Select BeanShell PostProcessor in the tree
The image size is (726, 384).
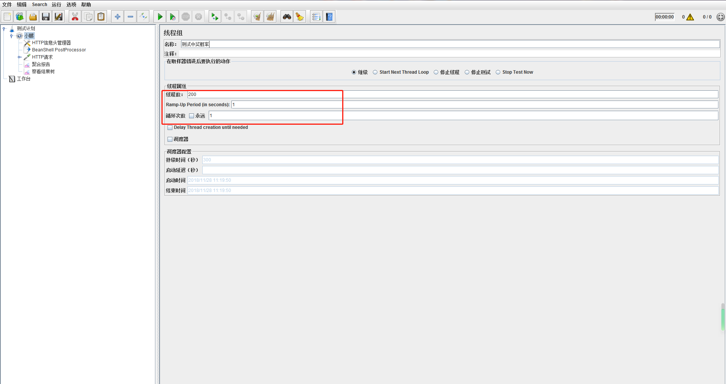coord(59,50)
